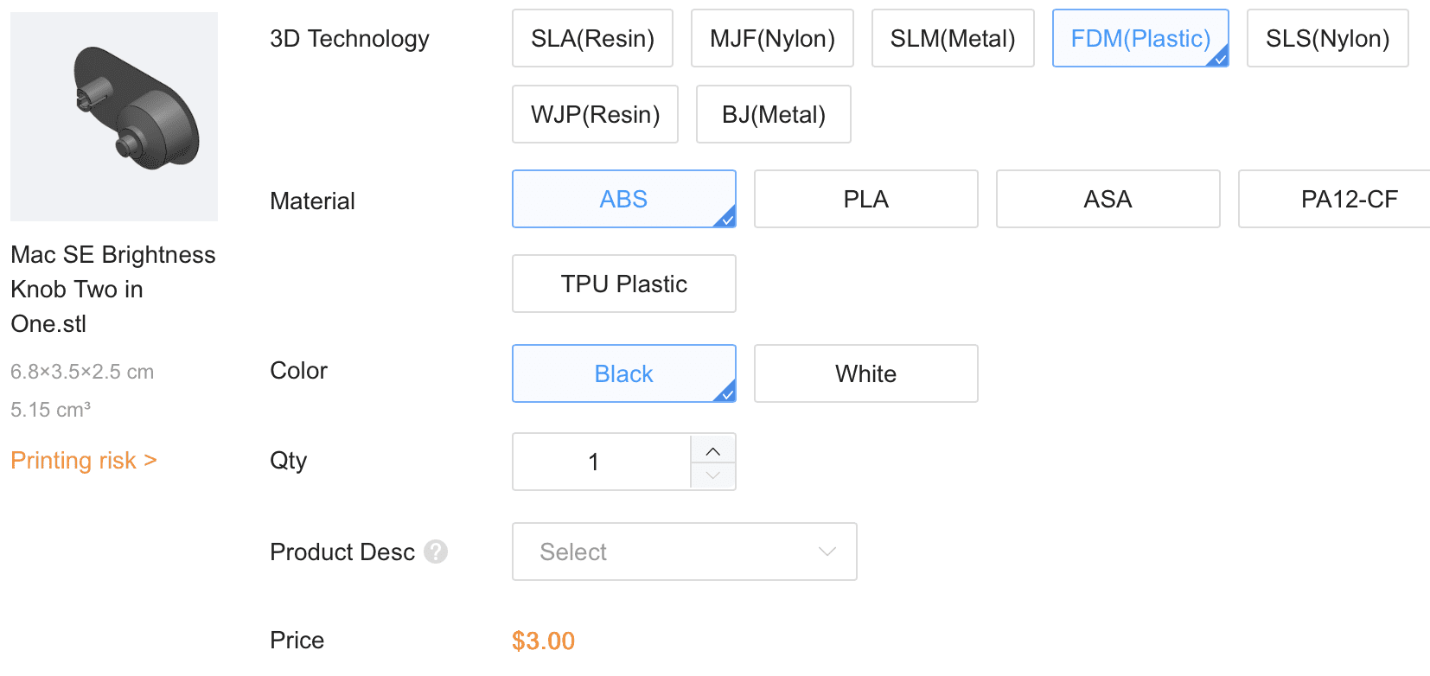Click the Product Desc help question-mark icon
Viewport: 1430px width, 676px height.
pyautogui.click(x=436, y=552)
